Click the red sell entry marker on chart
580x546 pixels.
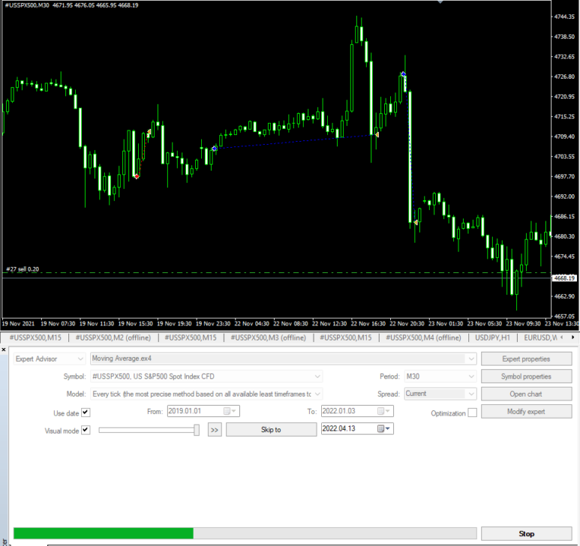137,177
